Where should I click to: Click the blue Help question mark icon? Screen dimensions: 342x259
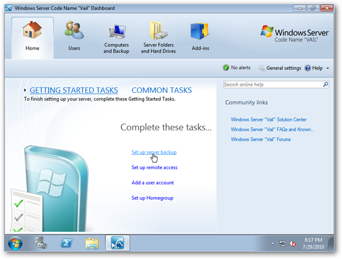point(308,68)
